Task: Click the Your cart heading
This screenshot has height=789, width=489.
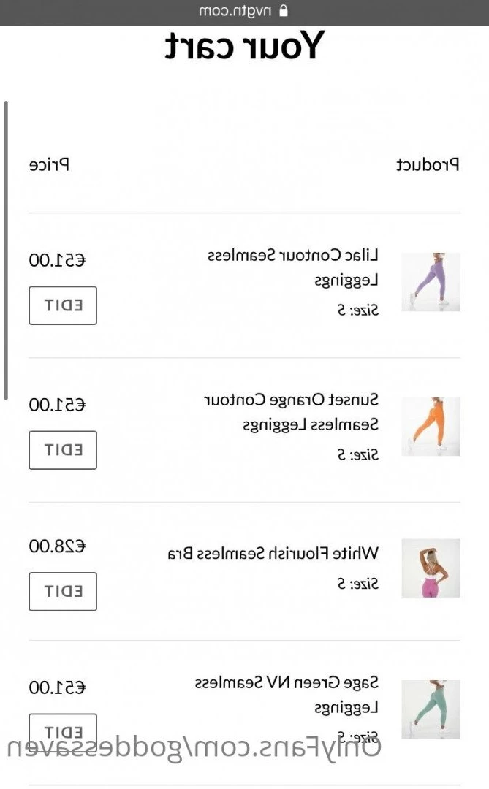Action: coord(245,46)
